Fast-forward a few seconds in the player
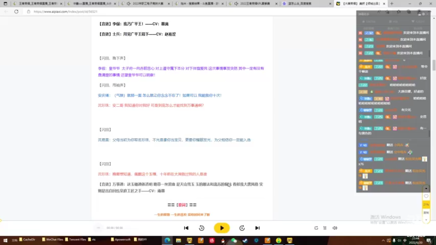The width and height of the screenshot is (436, 245). coord(242,228)
